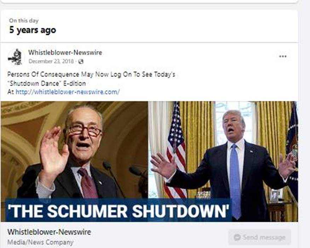Click the '5 years ago' memory heading
The image size is (310, 248).
(33, 30)
